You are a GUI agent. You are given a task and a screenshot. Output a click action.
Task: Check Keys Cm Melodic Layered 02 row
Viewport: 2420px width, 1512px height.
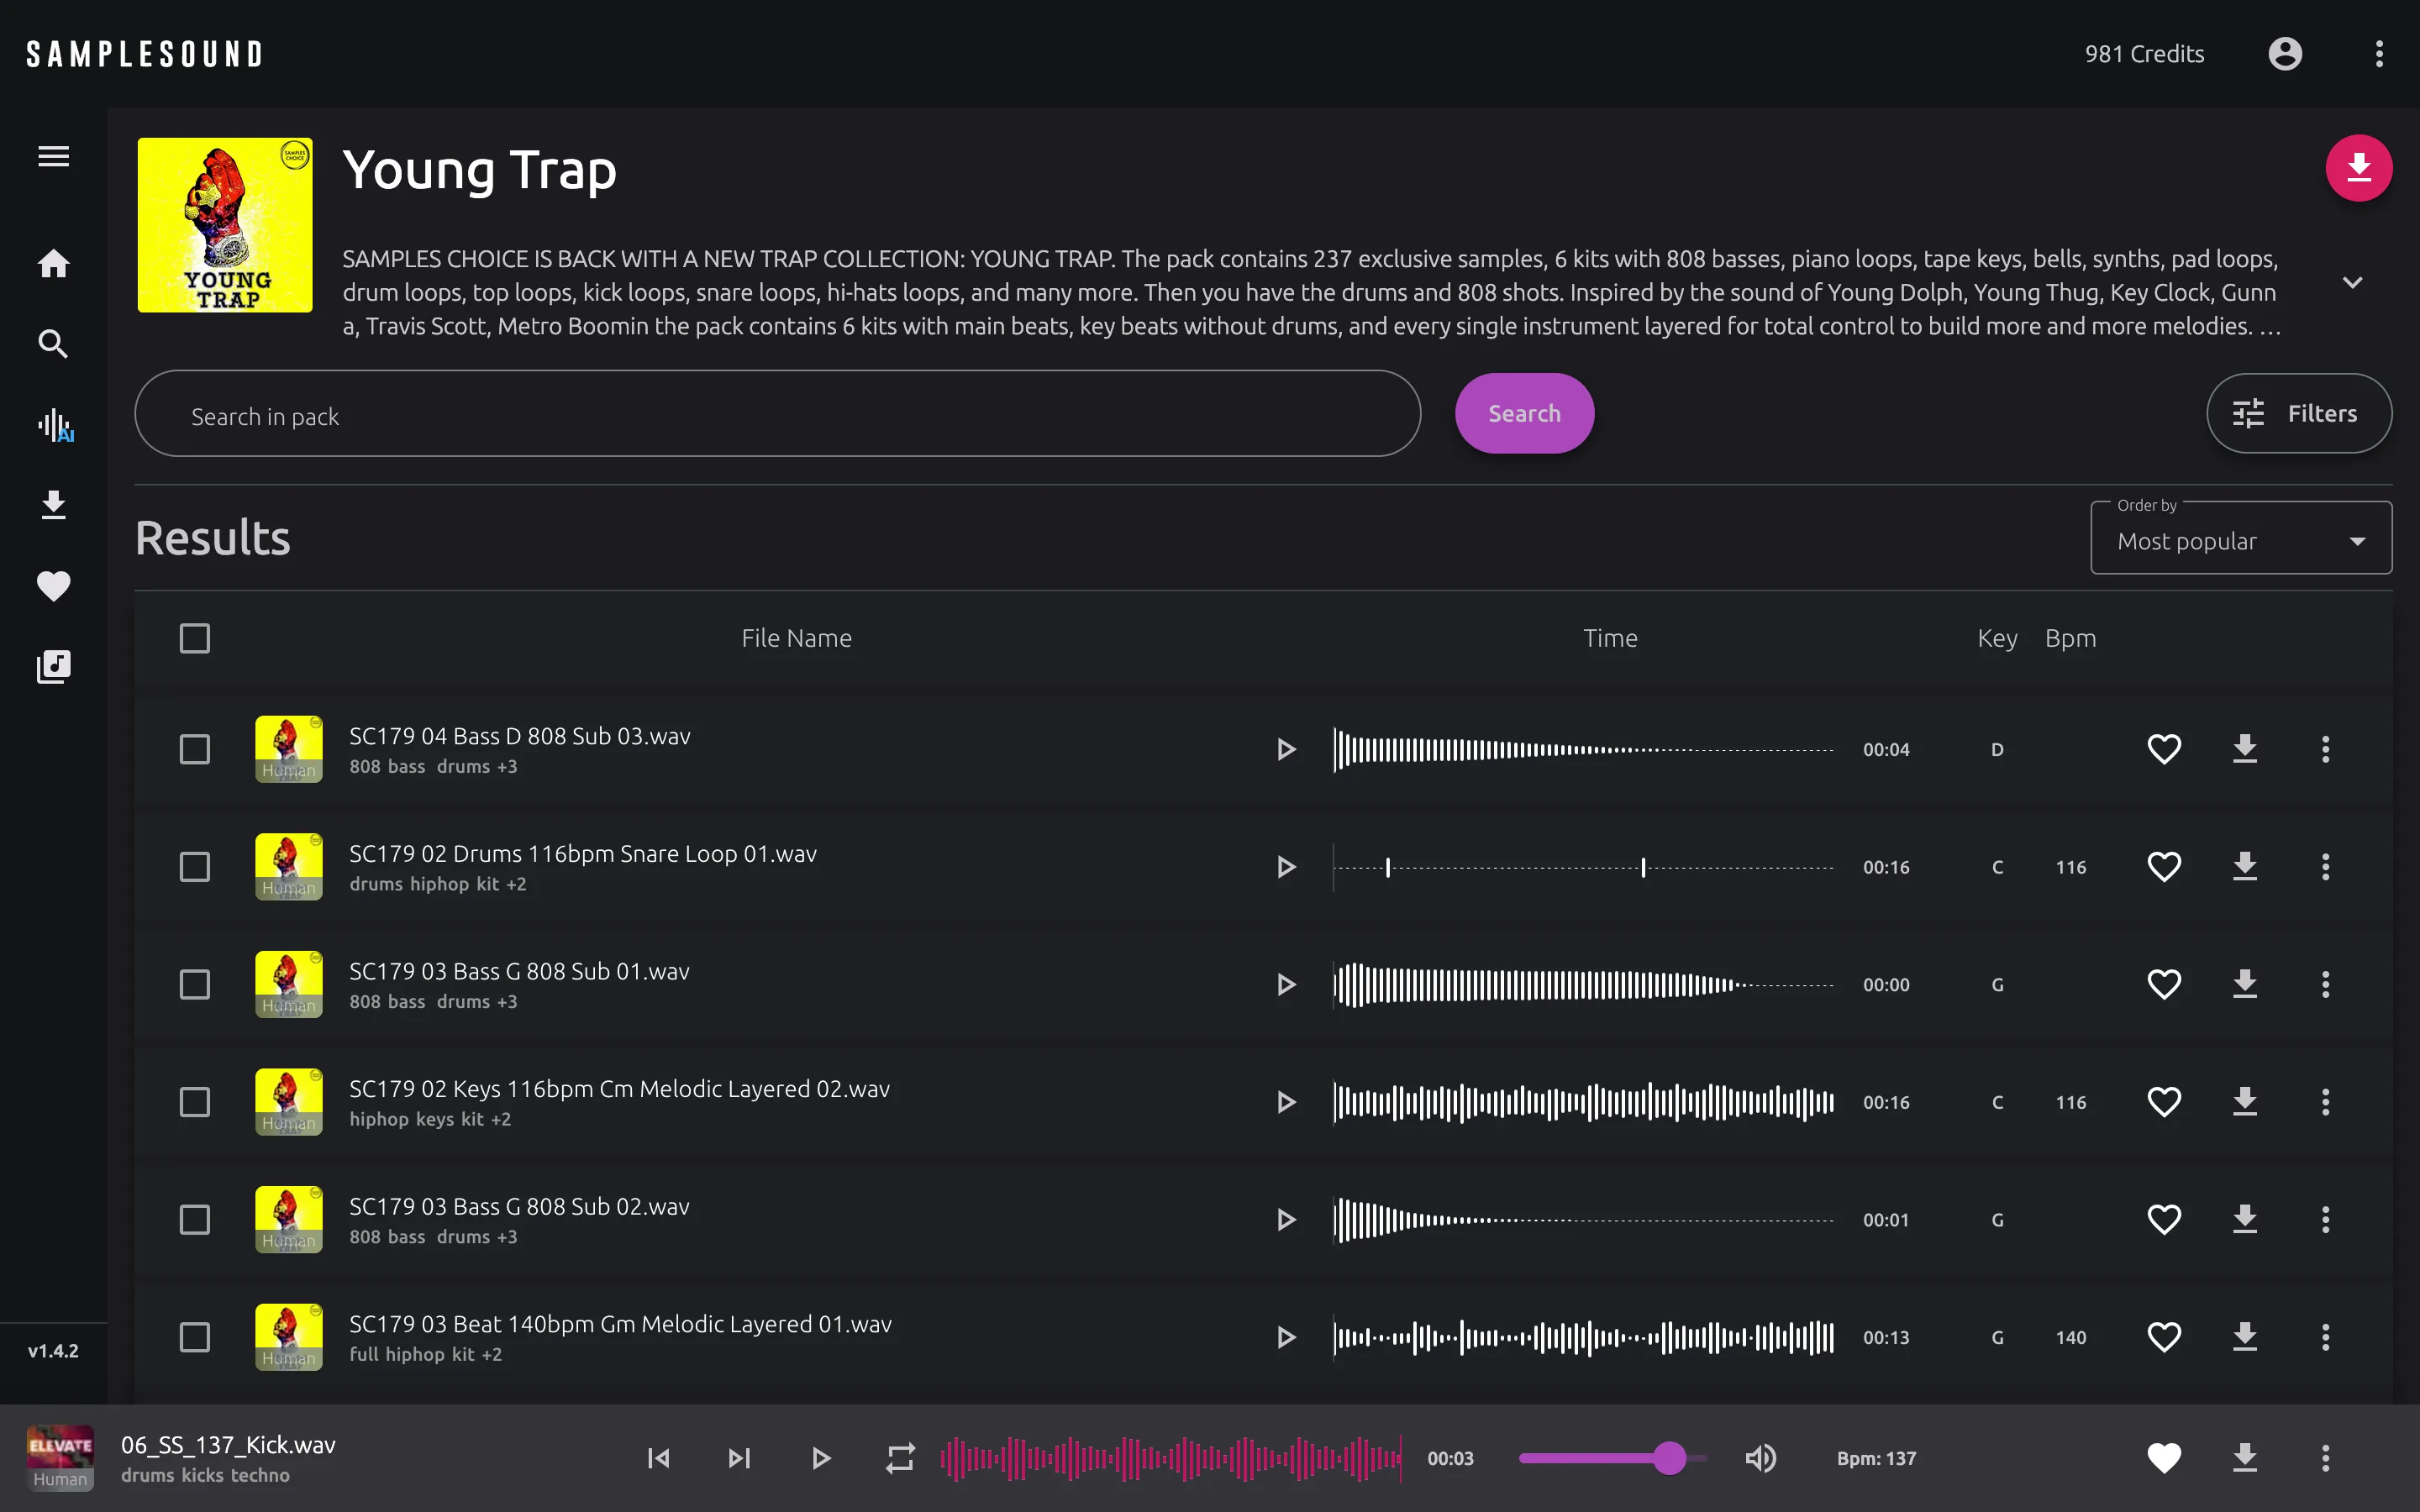point(195,1102)
